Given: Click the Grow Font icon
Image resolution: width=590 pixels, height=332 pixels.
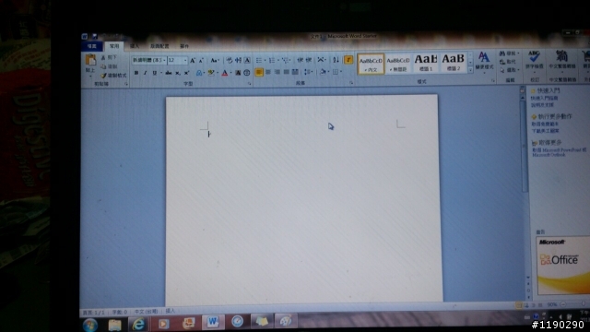Looking at the screenshot, I should pyautogui.click(x=193, y=60).
